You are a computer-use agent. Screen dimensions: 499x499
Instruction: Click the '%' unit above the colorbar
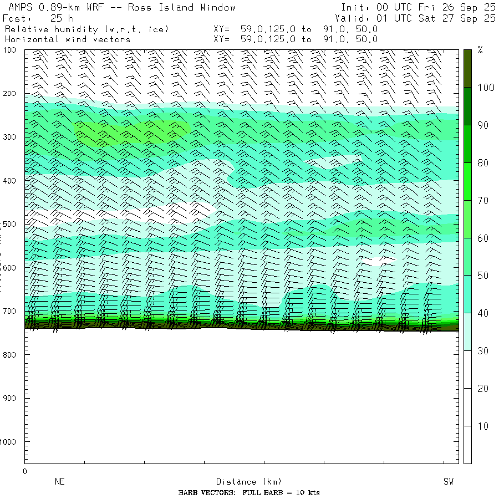point(480,50)
